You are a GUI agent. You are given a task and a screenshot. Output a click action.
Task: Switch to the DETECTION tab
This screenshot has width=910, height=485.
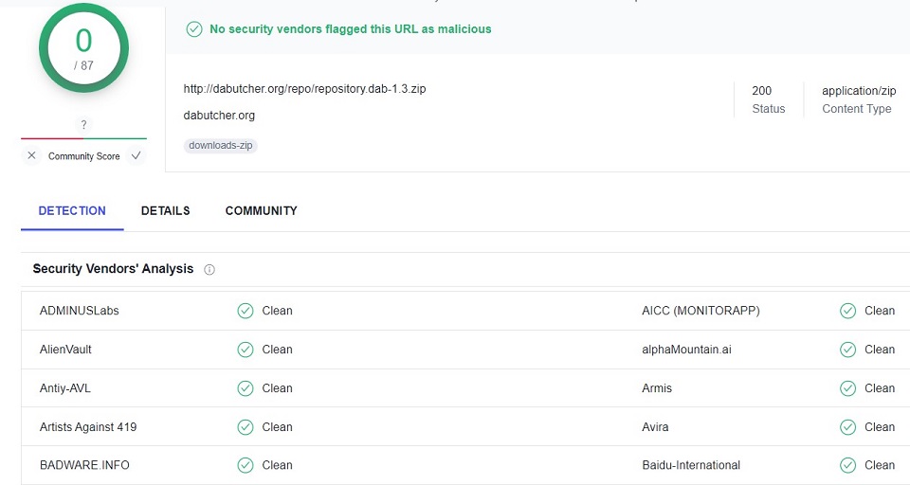tap(72, 210)
